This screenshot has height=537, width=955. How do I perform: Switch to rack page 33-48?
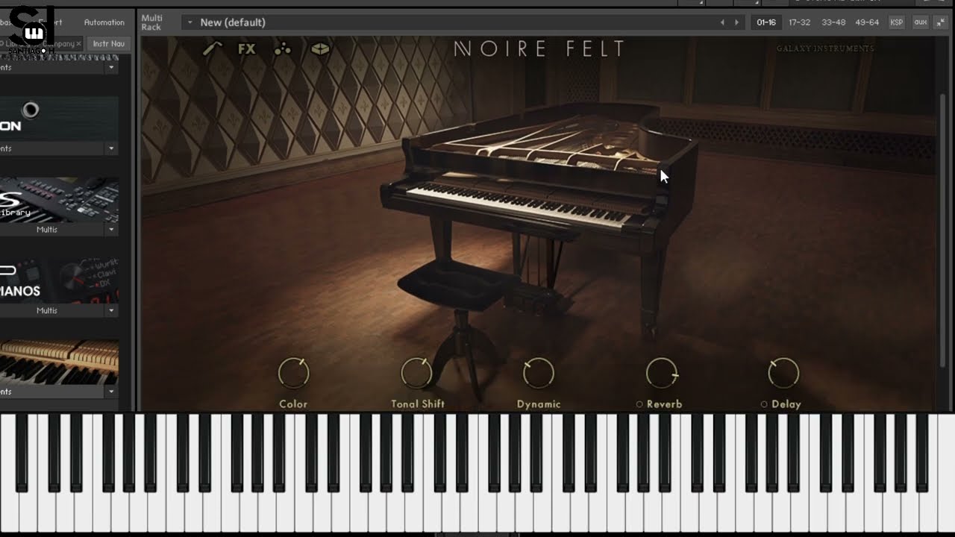tap(833, 22)
